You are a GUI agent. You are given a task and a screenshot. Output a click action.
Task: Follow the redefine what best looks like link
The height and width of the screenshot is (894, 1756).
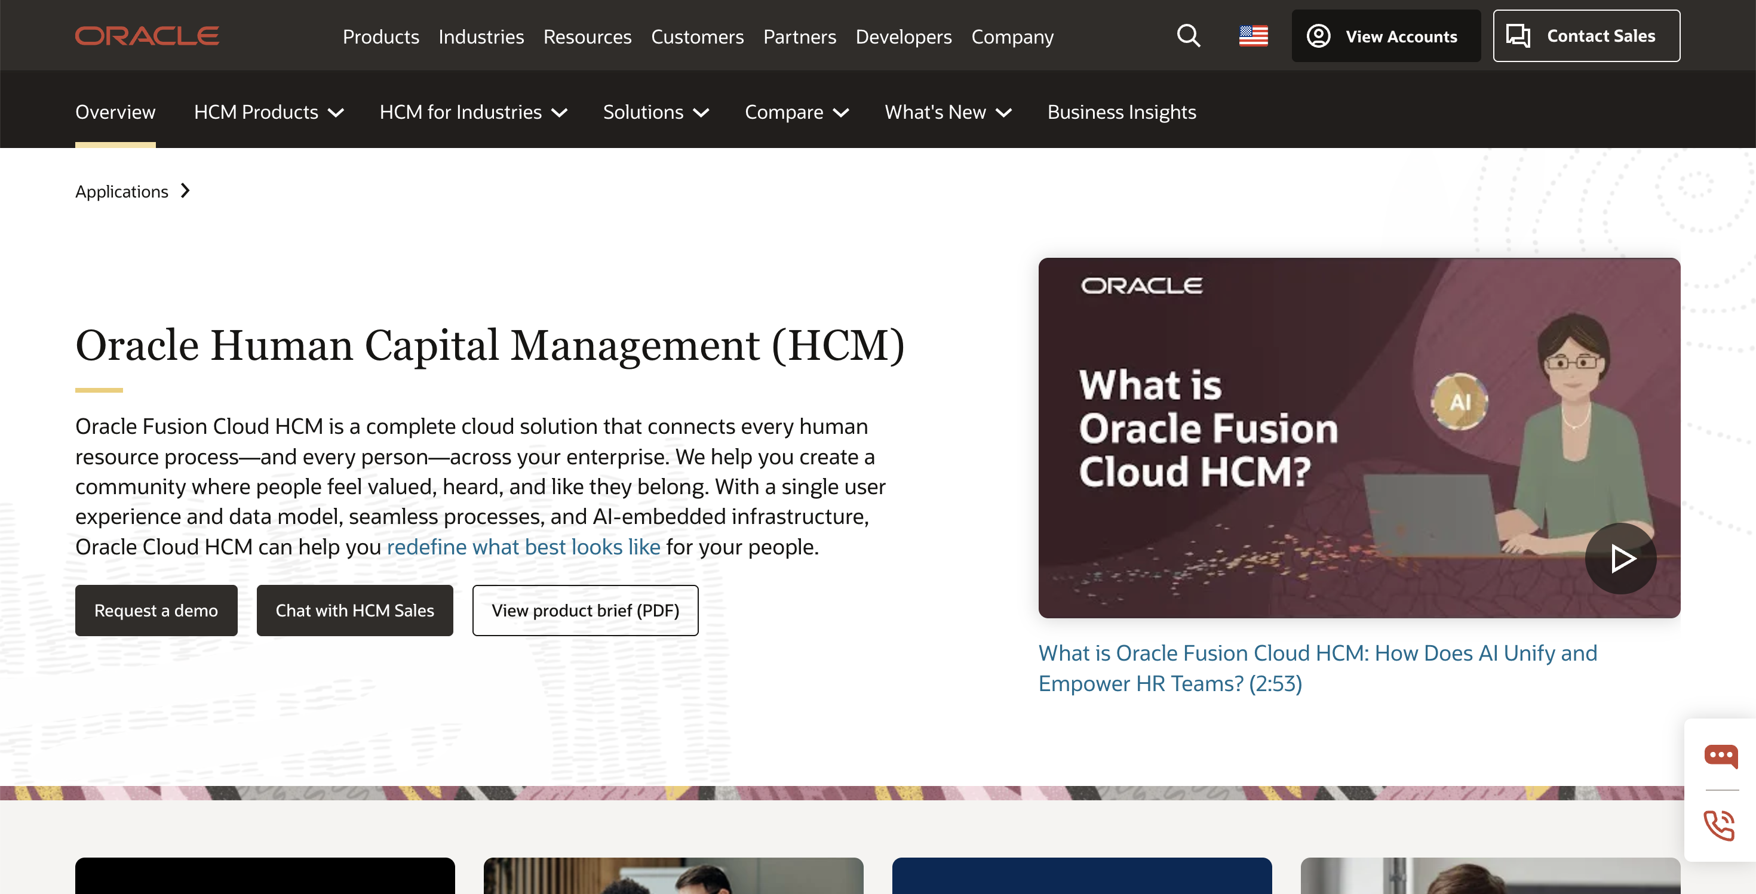pos(523,547)
